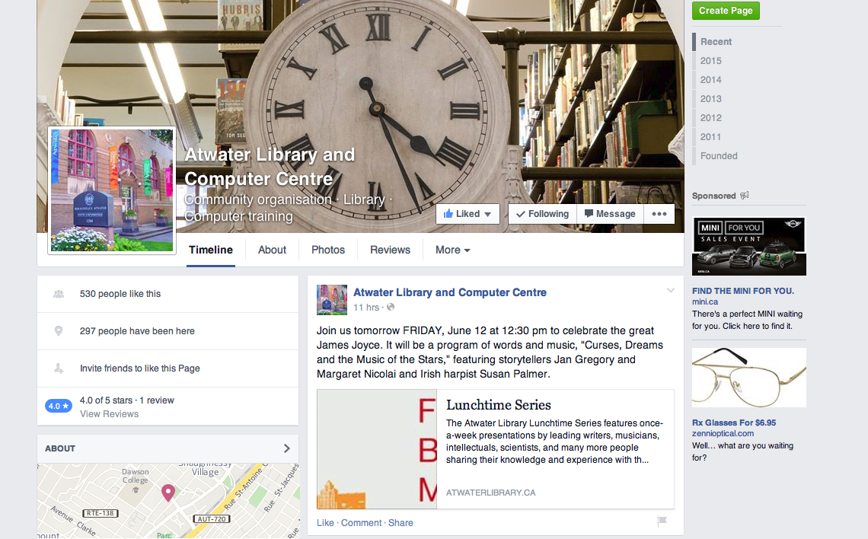The width and height of the screenshot is (868, 539).
Task: Click the sponsored megaphone icon
Action: 745,196
